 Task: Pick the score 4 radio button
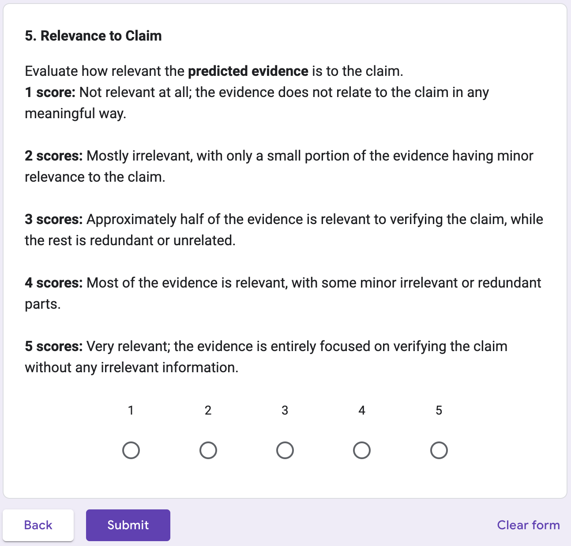362,450
